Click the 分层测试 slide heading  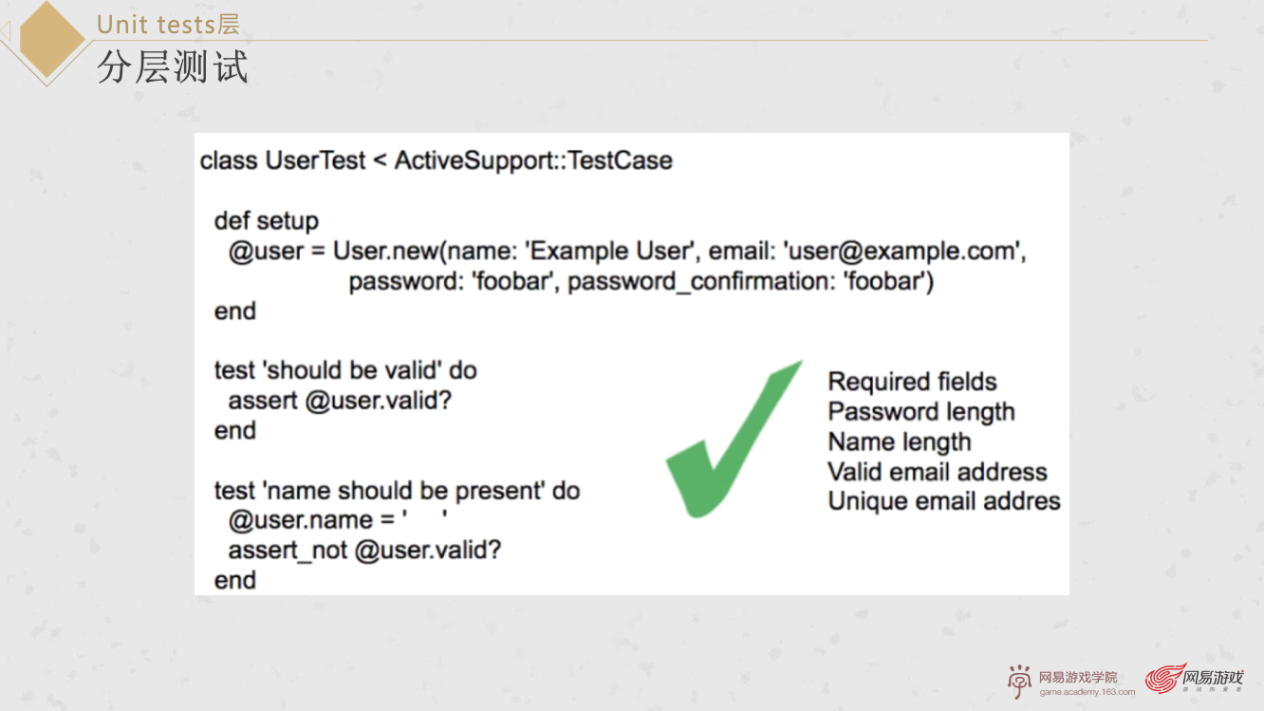pos(173,67)
